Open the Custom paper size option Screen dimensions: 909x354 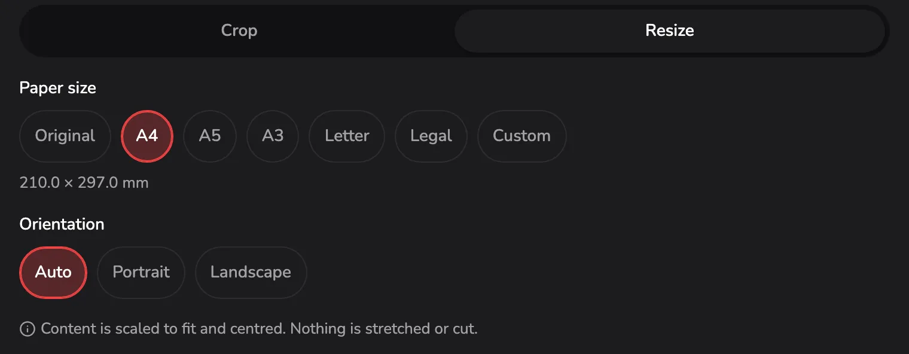521,136
